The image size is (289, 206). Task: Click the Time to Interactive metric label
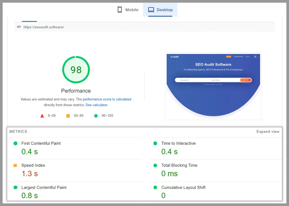(178, 143)
